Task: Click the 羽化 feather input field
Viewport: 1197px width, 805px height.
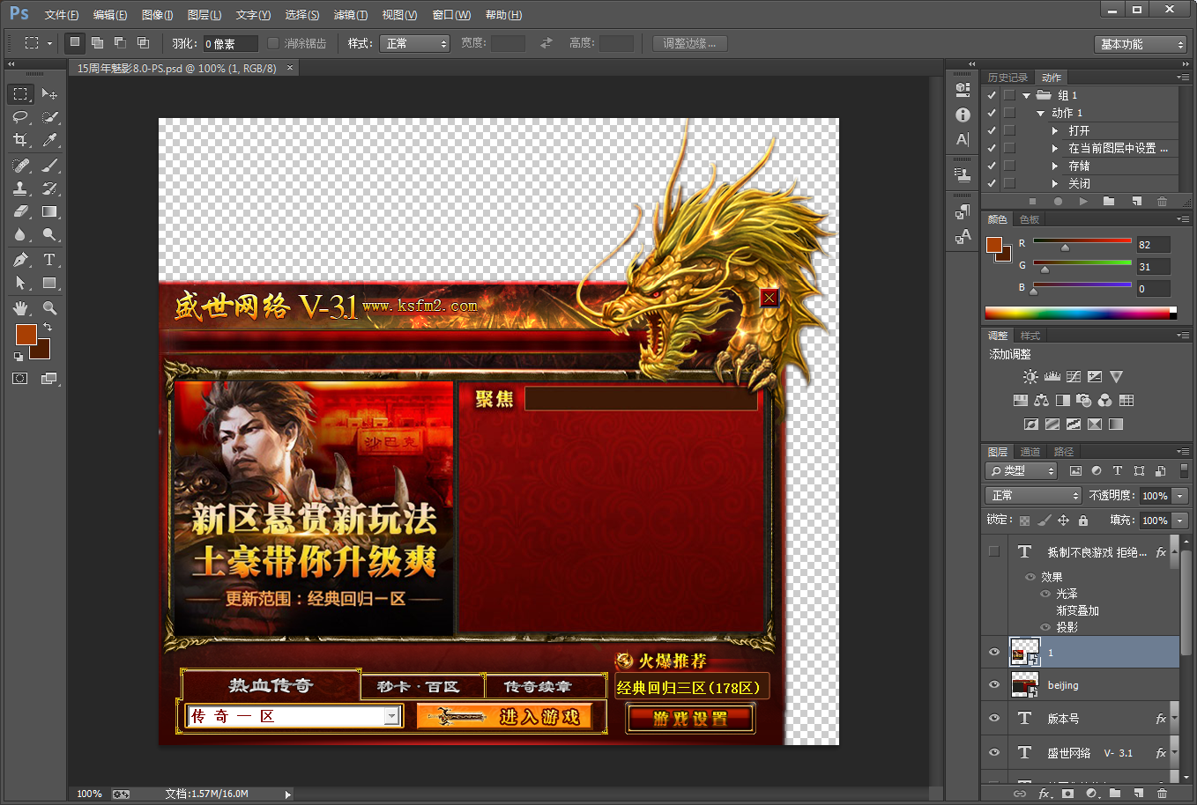Action: pyautogui.click(x=230, y=43)
